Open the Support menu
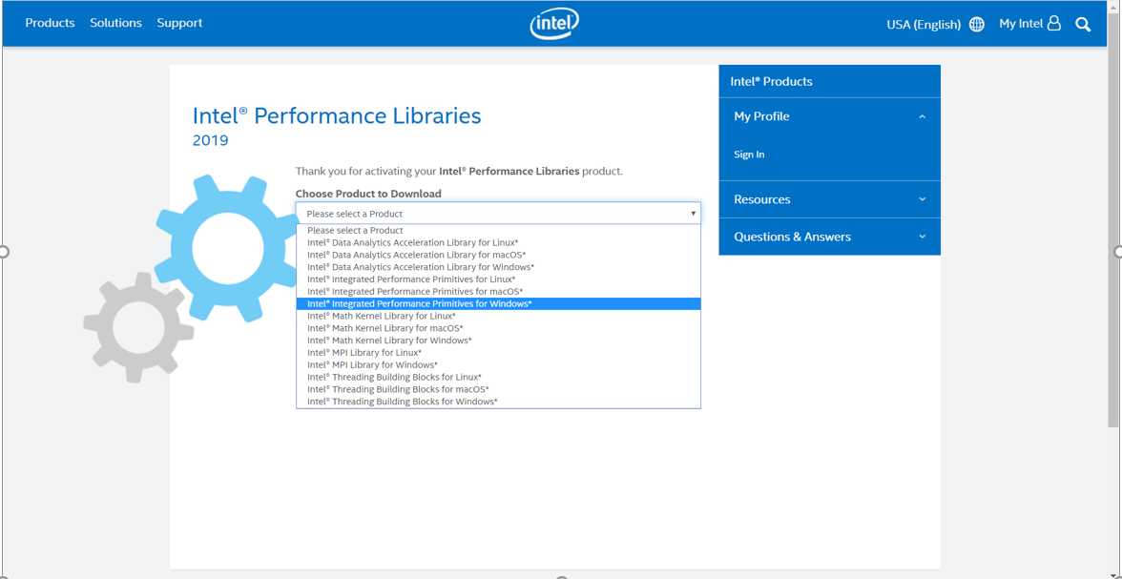Viewport: 1122px width, 579px height. (x=179, y=23)
